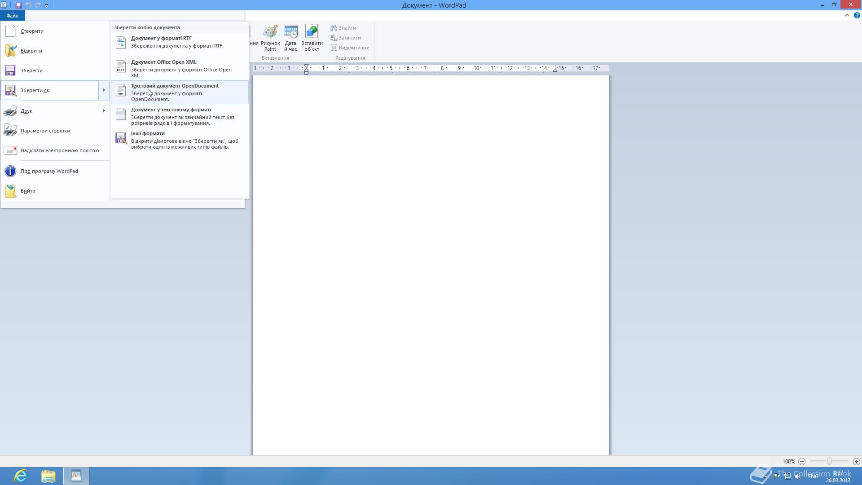Click the Створити menu label

32,31
